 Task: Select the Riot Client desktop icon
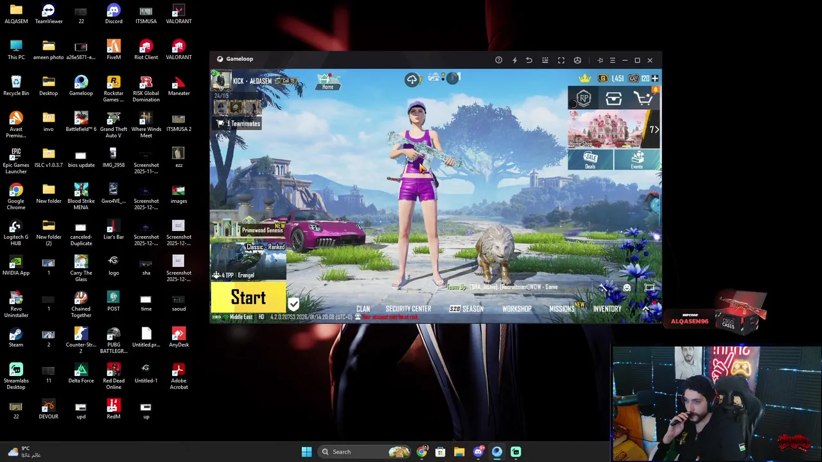coord(146,50)
